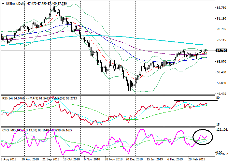Click the 122.126 value on CFG_MO scale

point(221,130)
